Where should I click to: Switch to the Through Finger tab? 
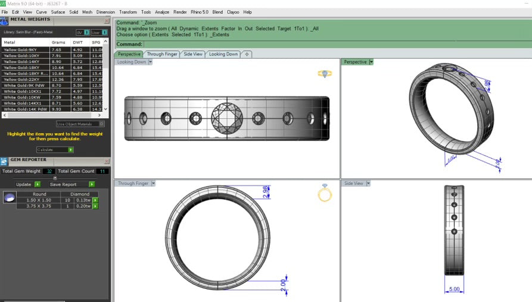[x=162, y=54]
